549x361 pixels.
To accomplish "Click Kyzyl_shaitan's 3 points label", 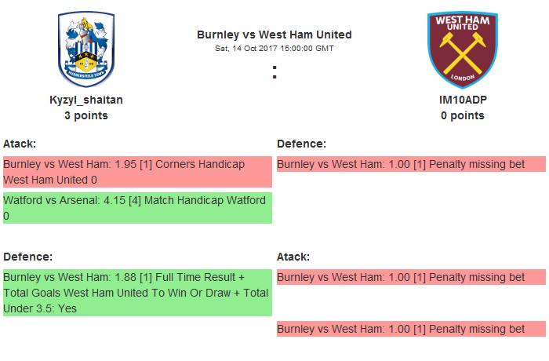I will pos(86,115).
